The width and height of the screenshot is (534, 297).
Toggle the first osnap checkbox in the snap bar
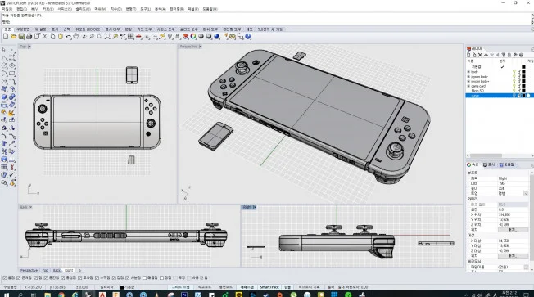pos(5,278)
